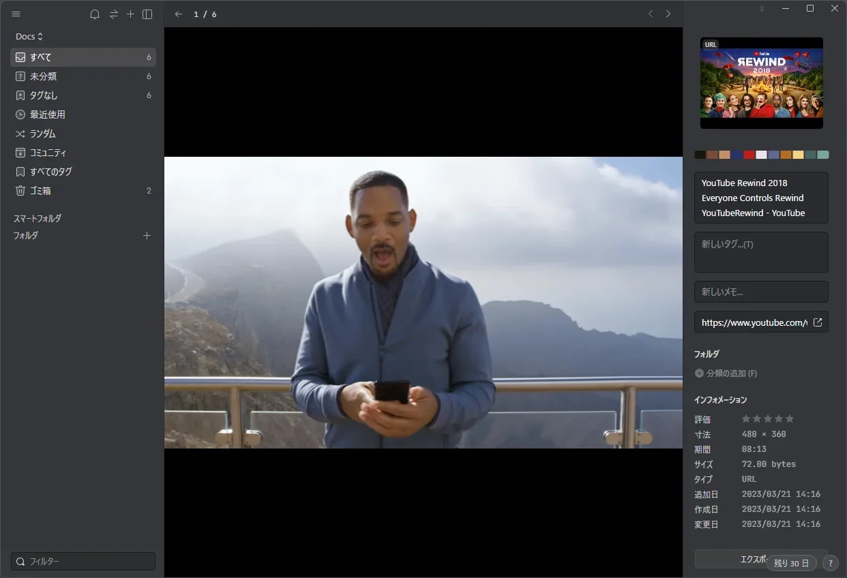Click the フォルダ heading

click(26, 236)
